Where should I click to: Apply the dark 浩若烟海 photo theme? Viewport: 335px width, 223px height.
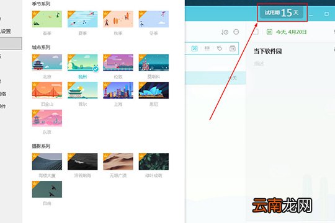pyautogui.click(x=83, y=162)
